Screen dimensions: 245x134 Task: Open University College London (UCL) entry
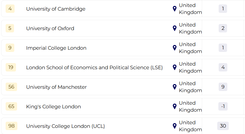[x=65, y=126]
